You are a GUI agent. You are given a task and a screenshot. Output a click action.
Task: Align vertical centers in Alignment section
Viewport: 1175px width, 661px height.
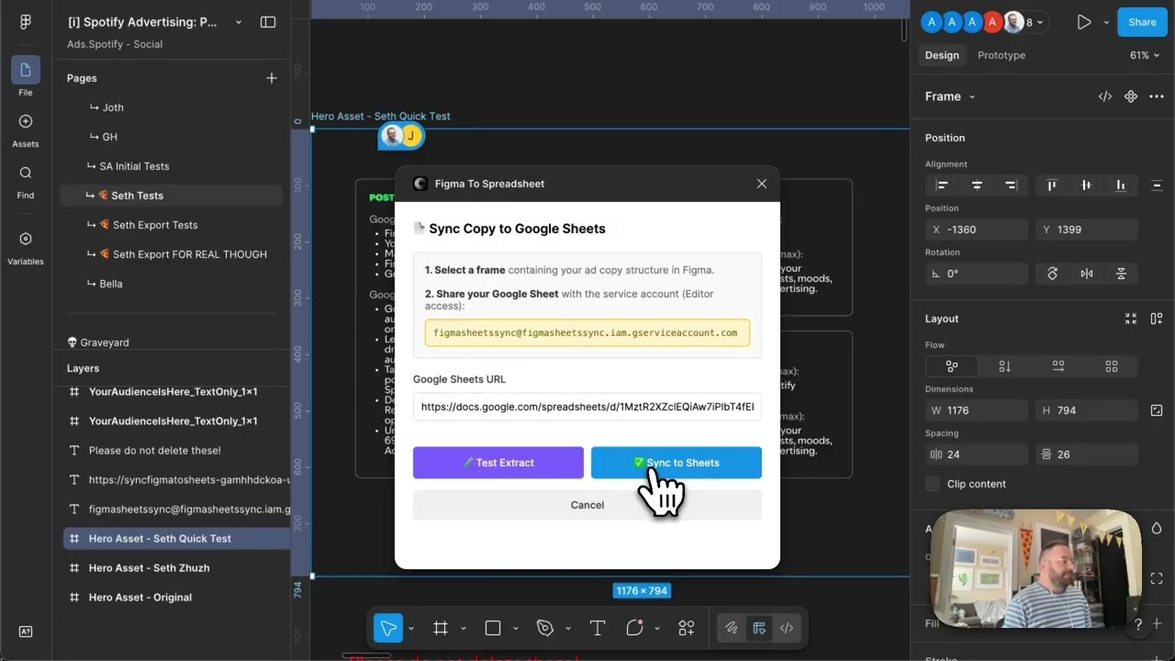pyautogui.click(x=1086, y=185)
